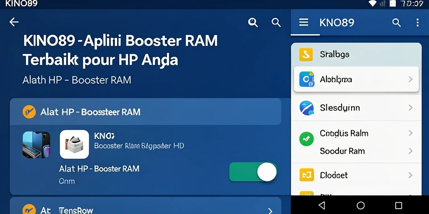Screen dimensions: 429x214
Task: Click the KNO89 title in right panel
Action: (336, 23)
